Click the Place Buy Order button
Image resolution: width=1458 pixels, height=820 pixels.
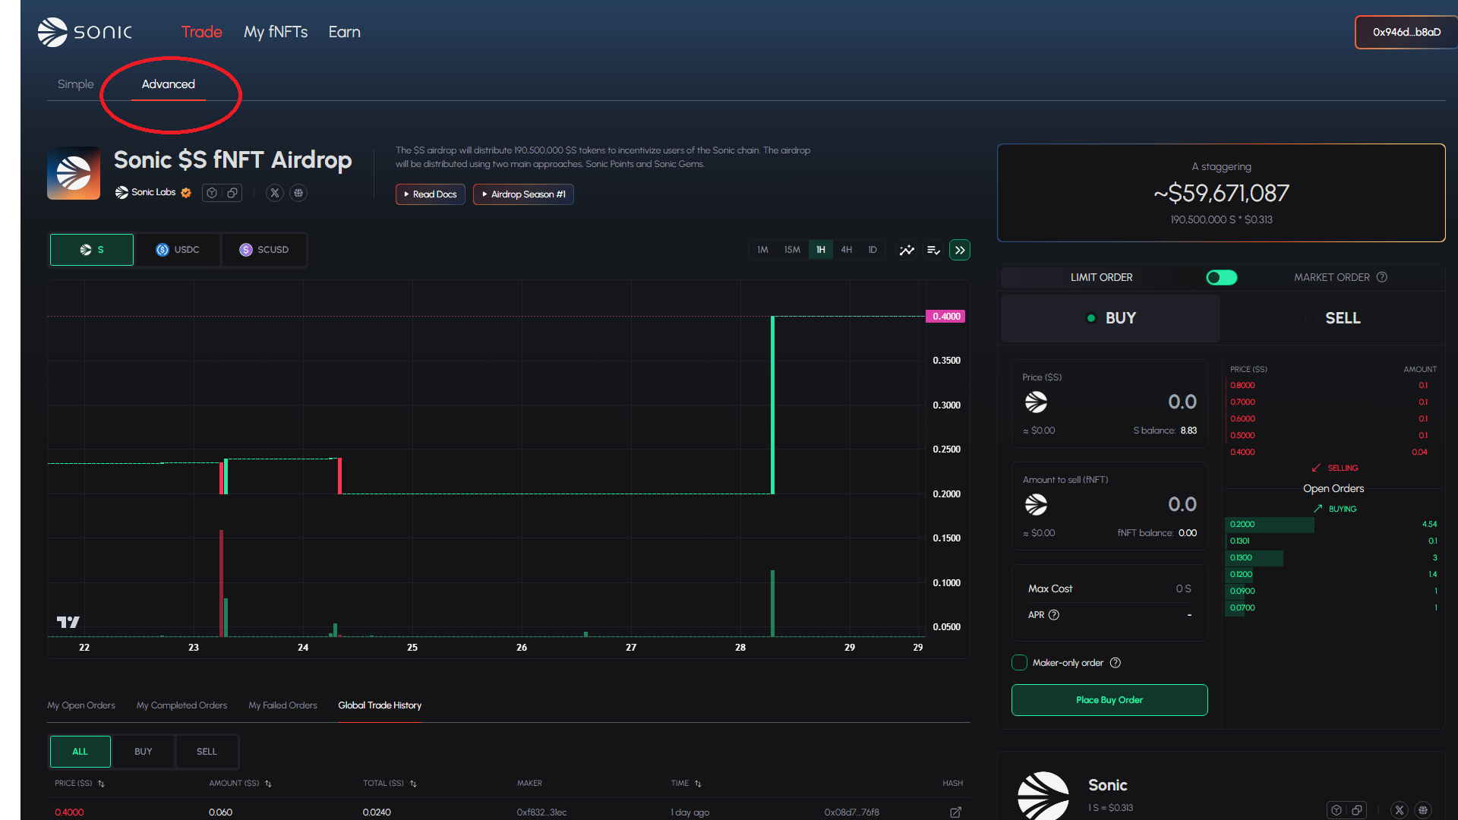[x=1109, y=700]
